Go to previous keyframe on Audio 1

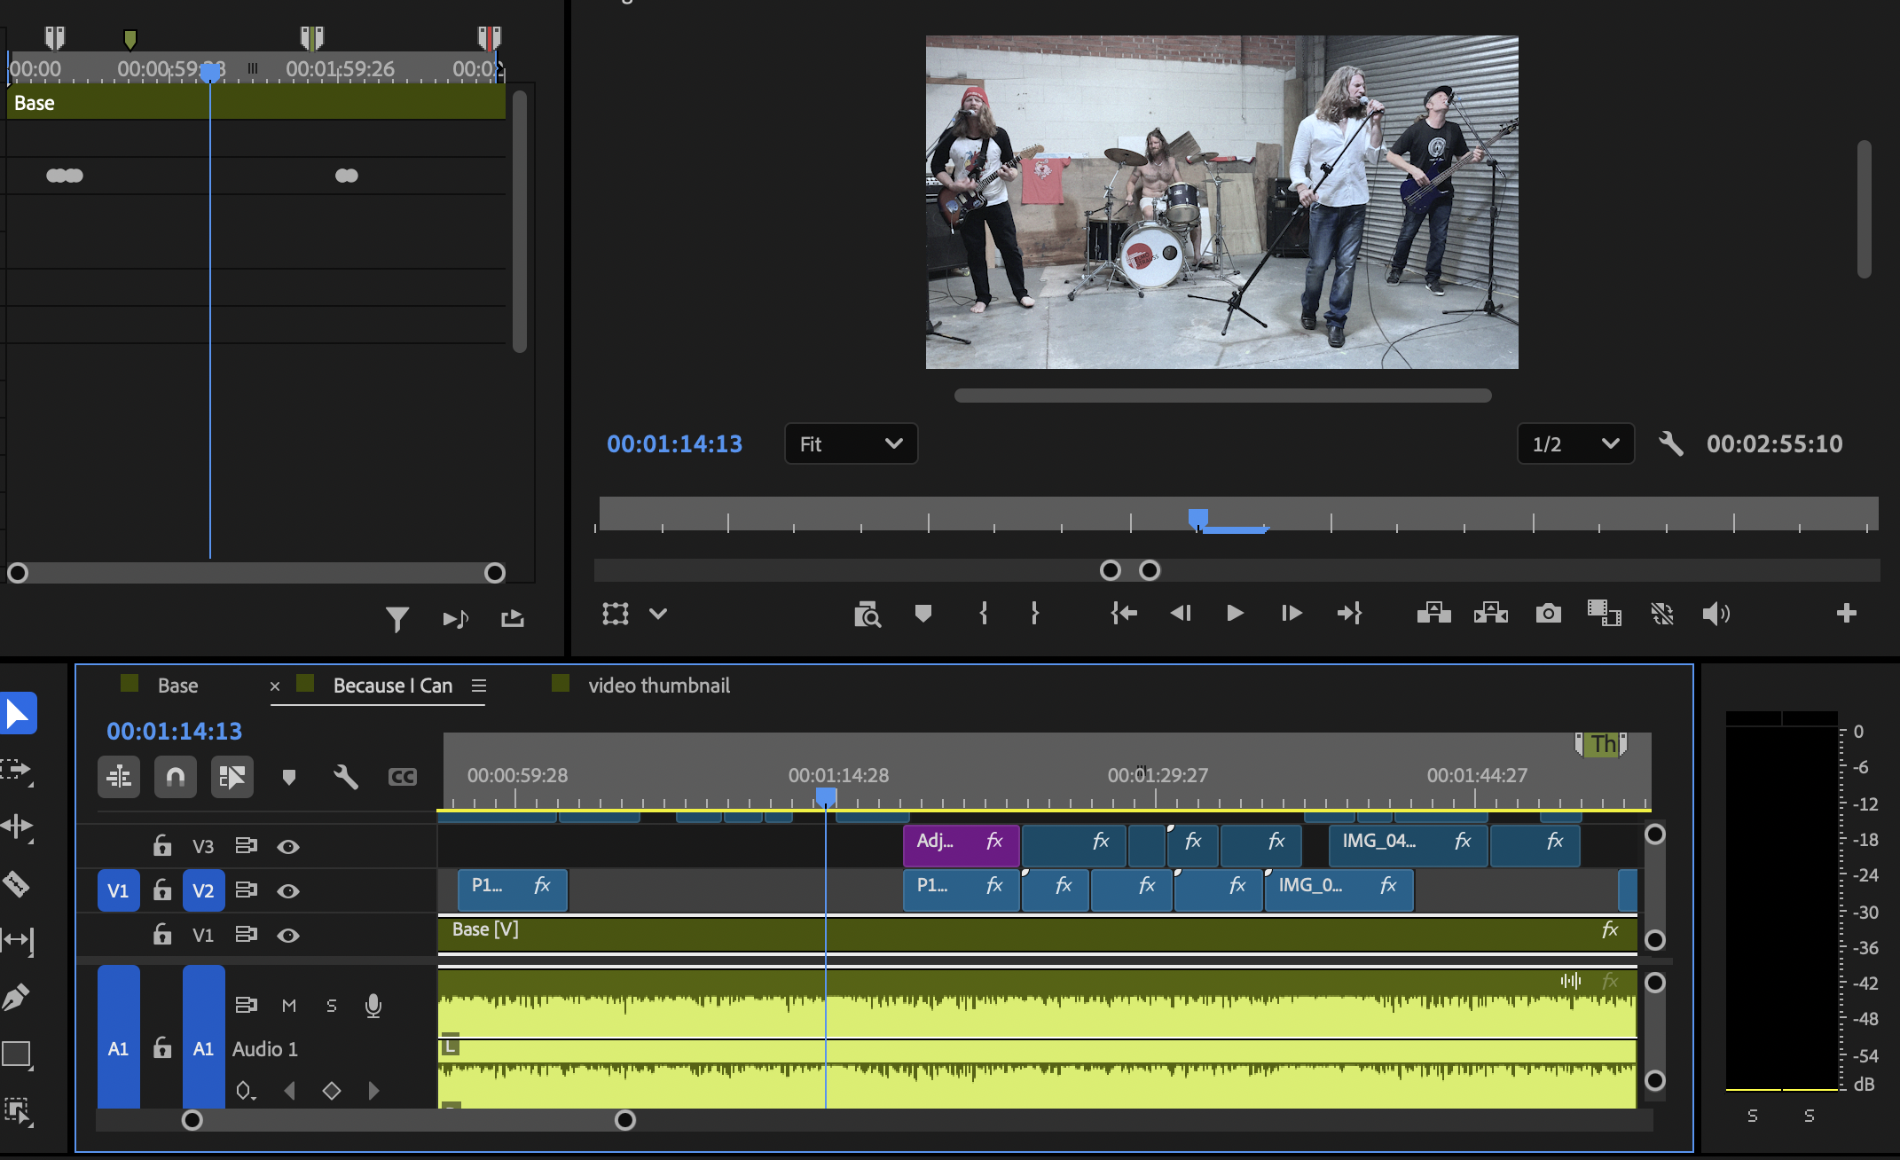coord(289,1090)
